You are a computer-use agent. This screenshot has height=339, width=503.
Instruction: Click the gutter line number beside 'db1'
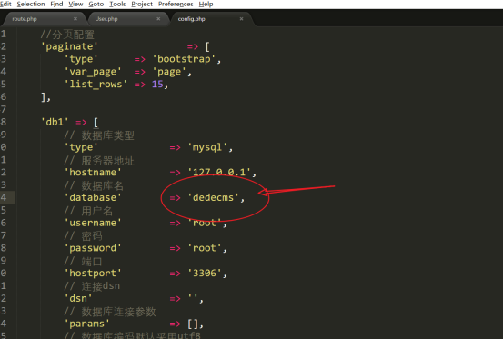tap(4, 122)
